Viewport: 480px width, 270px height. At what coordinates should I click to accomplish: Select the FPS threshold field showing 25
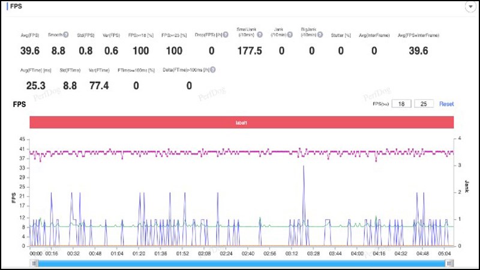pos(424,104)
